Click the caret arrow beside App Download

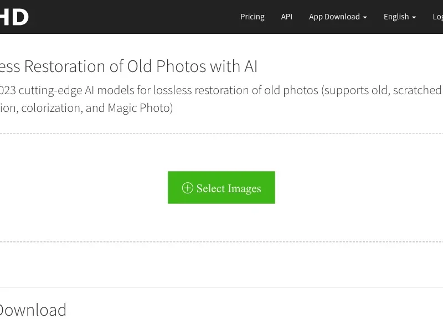point(365,18)
